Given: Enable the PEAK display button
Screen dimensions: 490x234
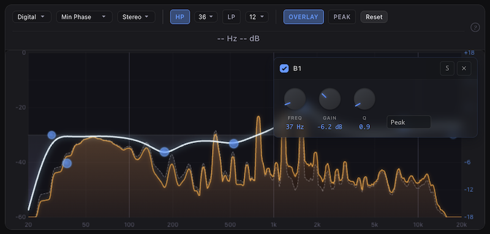Looking at the screenshot, I should coord(342,17).
